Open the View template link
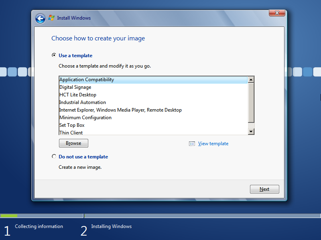This screenshot has width=321, height=240. [213, 144]
